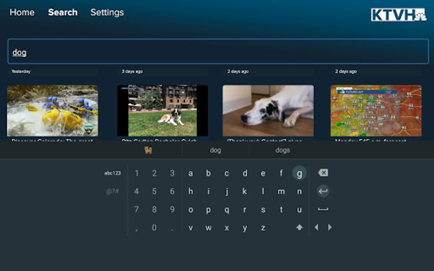
Task: Tap the letter v key
Action: tap(190, 228)
